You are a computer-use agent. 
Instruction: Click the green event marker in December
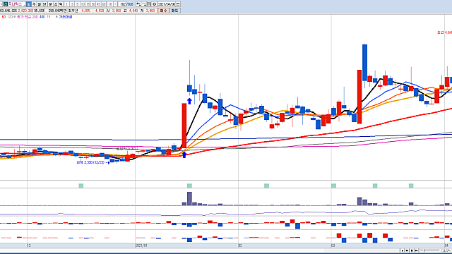[81, 186]
